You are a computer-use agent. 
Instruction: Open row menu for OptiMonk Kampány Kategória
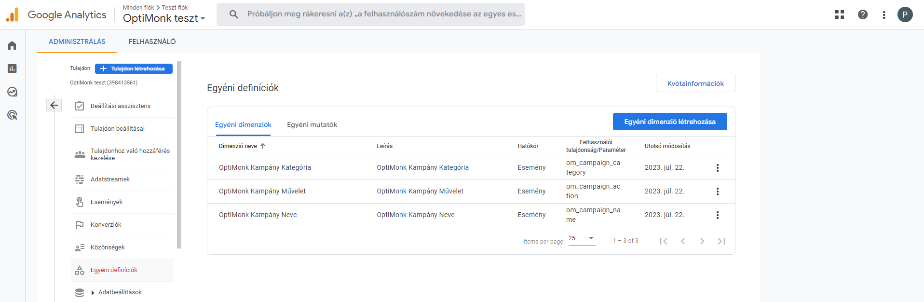click(x=718, y=168)
